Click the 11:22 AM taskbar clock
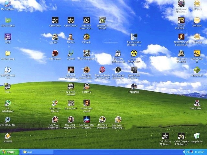 tap(200, 152)
